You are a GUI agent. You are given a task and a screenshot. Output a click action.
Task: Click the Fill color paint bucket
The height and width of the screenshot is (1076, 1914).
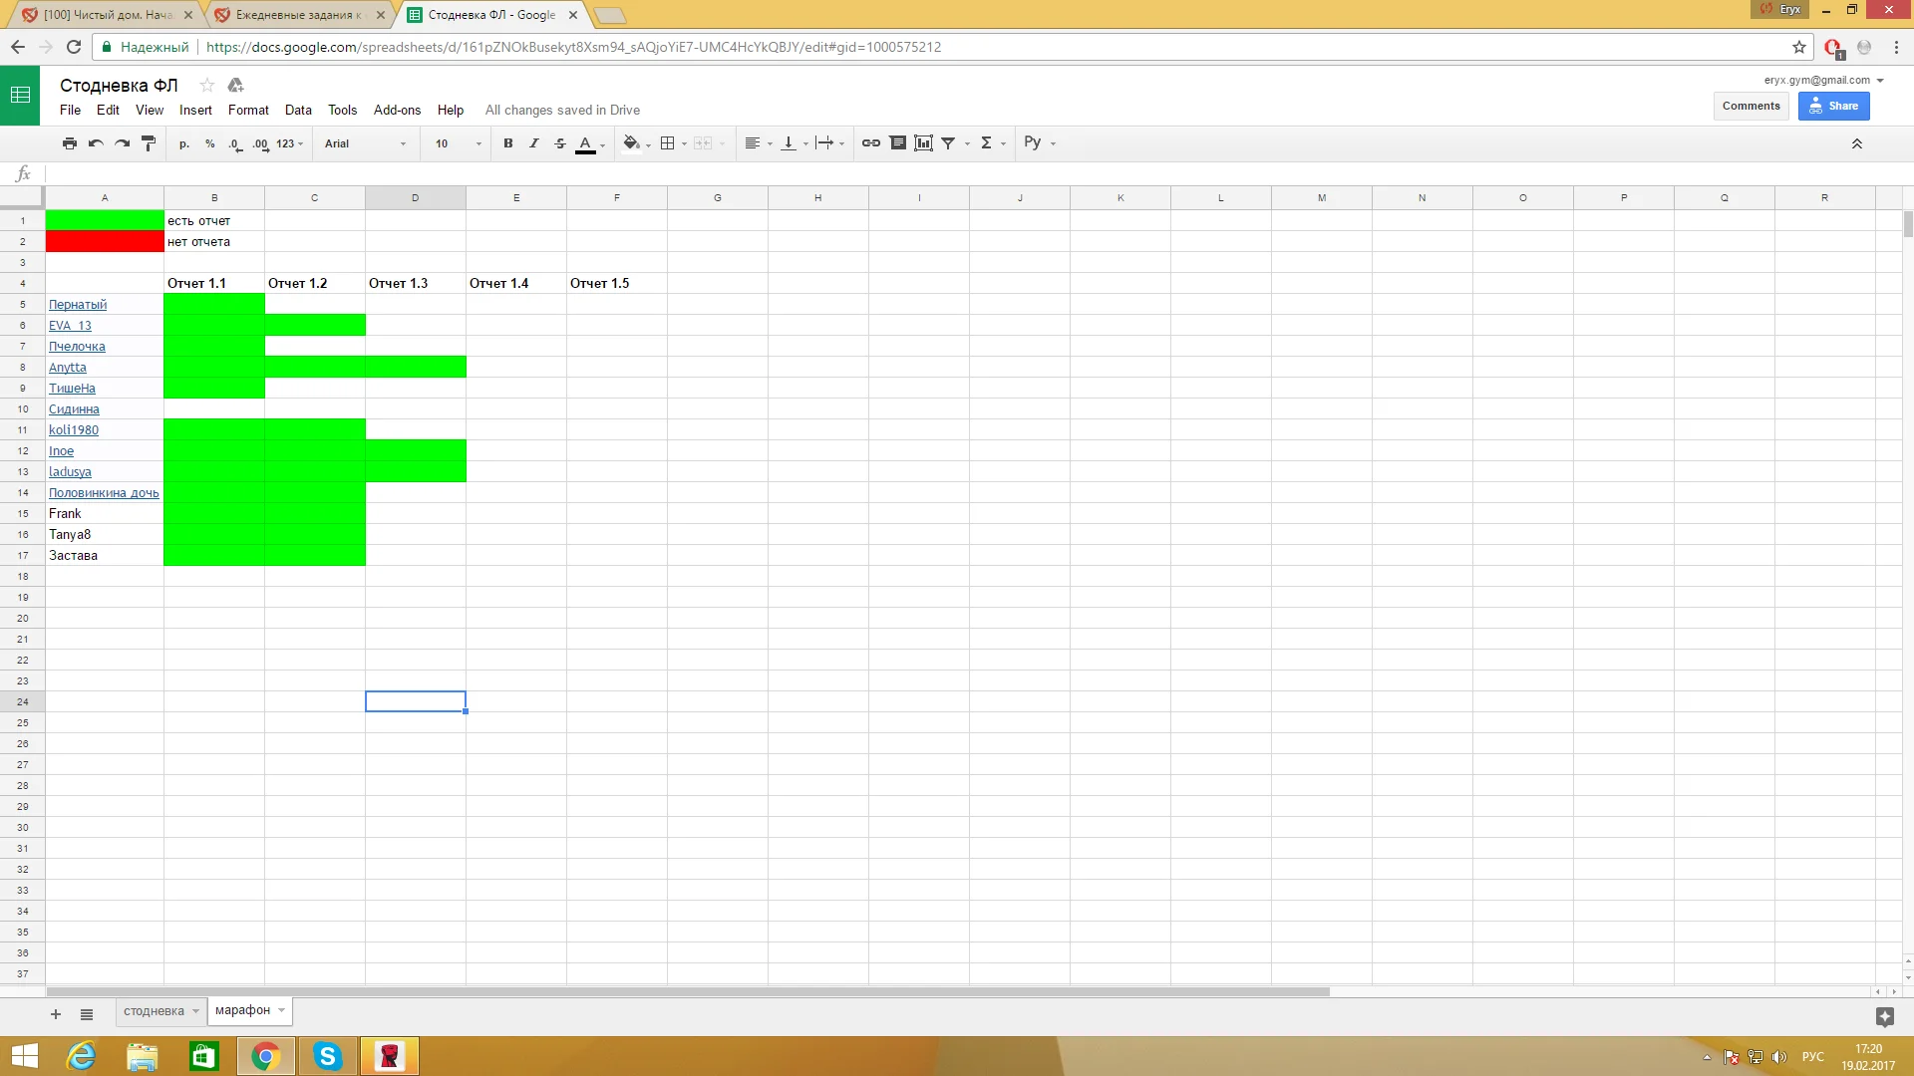[x=631, y=143]
